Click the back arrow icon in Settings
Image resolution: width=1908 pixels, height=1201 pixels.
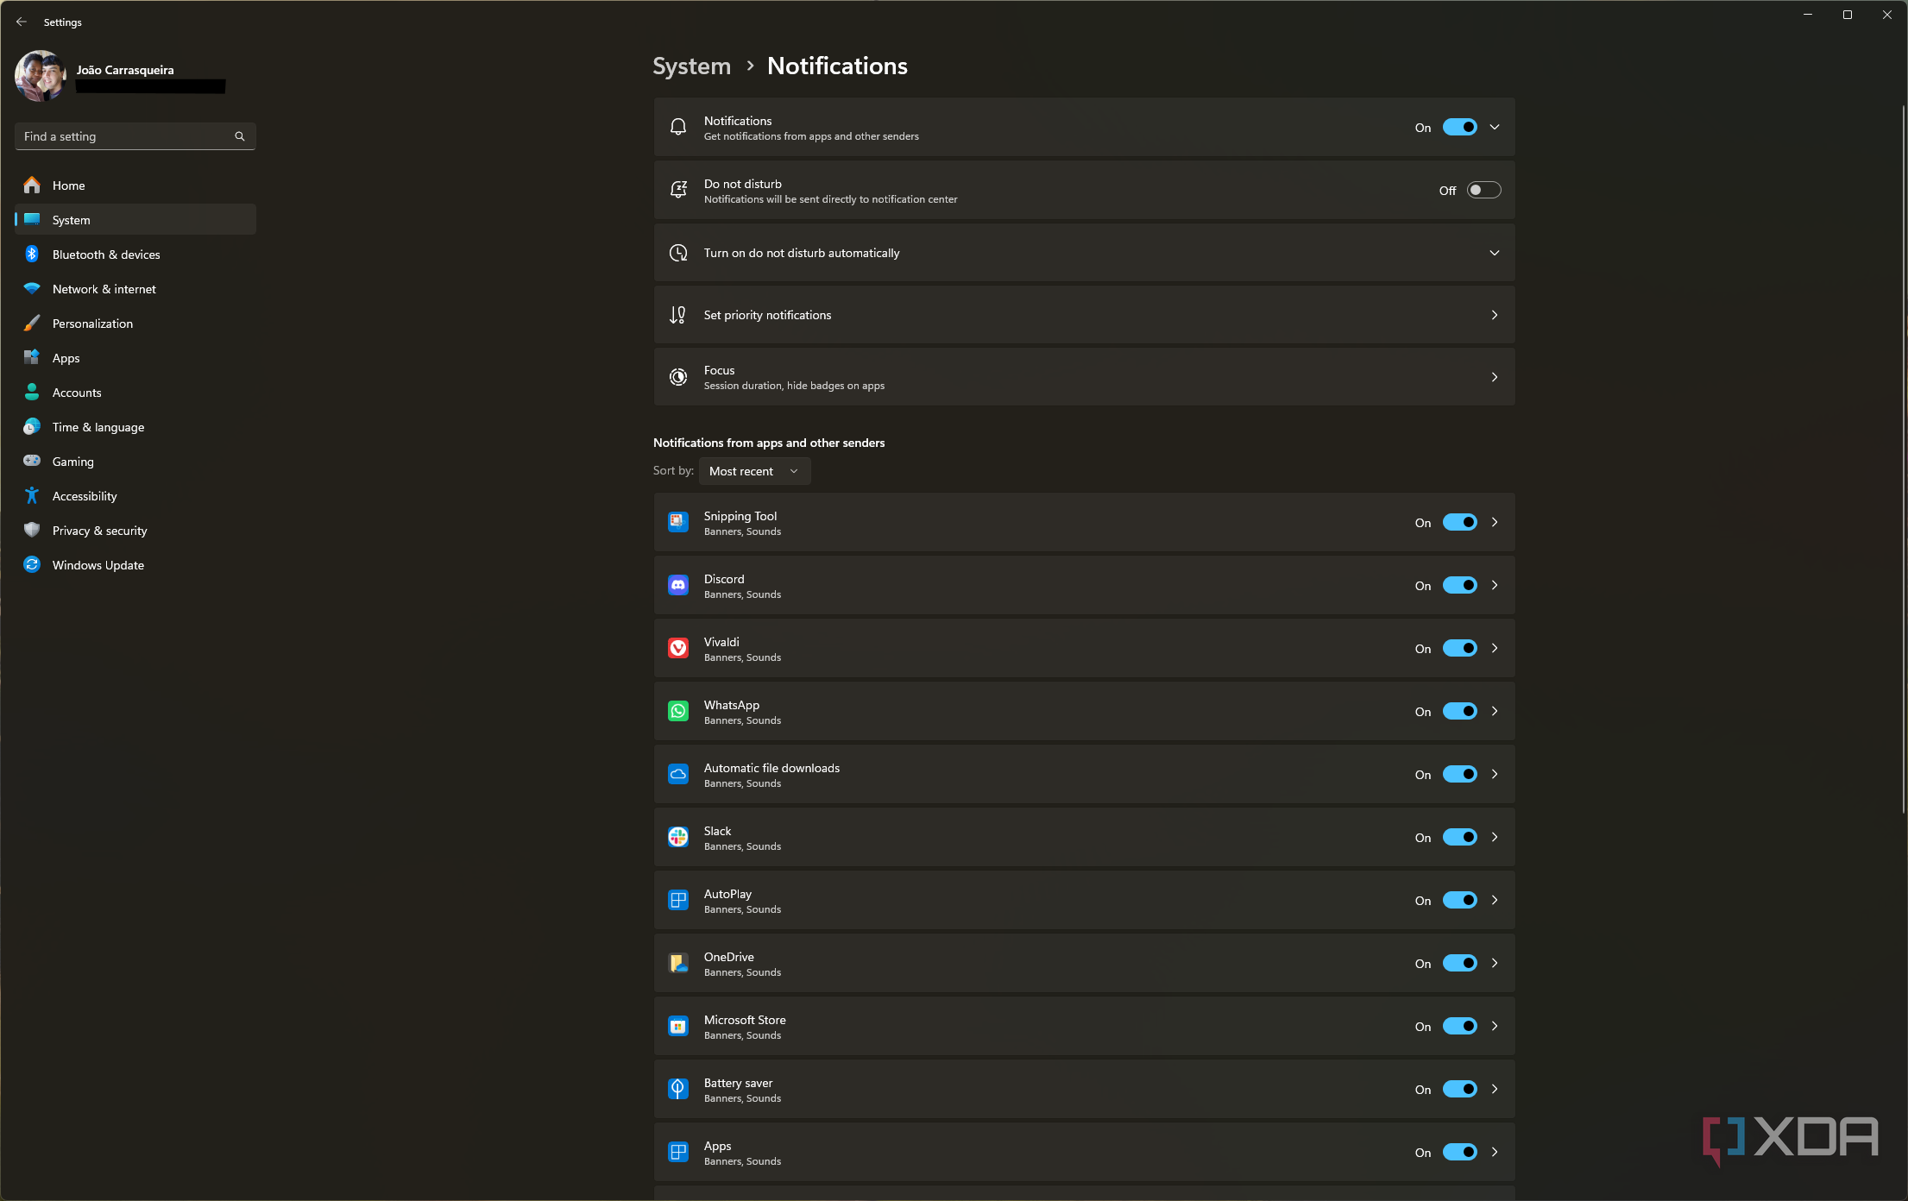22,22
